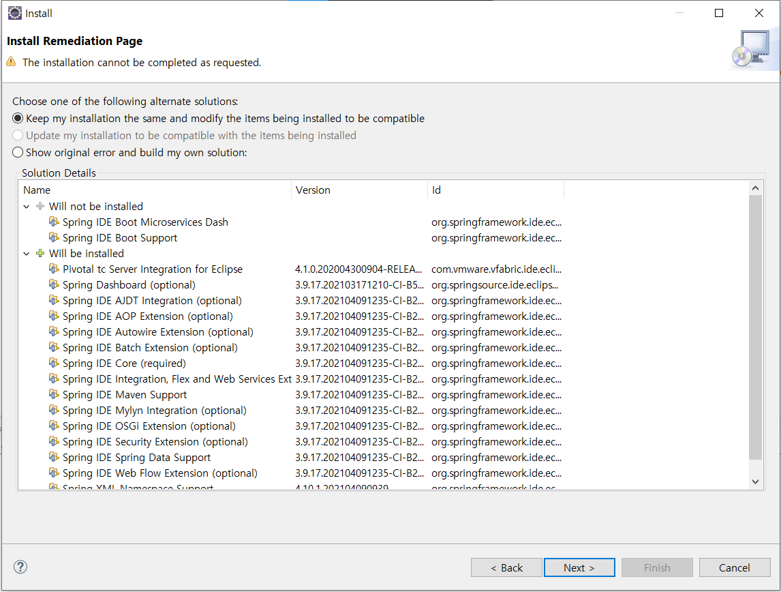Click the com.vmware.vfabric.ide.ecli... Id cell
781x592 pixels.
[x=496, y=269]
